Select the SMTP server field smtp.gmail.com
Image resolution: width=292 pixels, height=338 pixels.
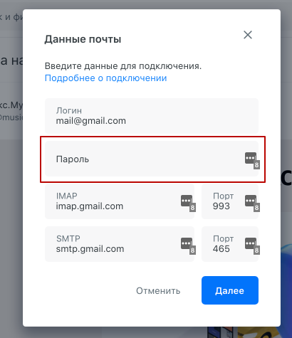(x=120, y=244)
